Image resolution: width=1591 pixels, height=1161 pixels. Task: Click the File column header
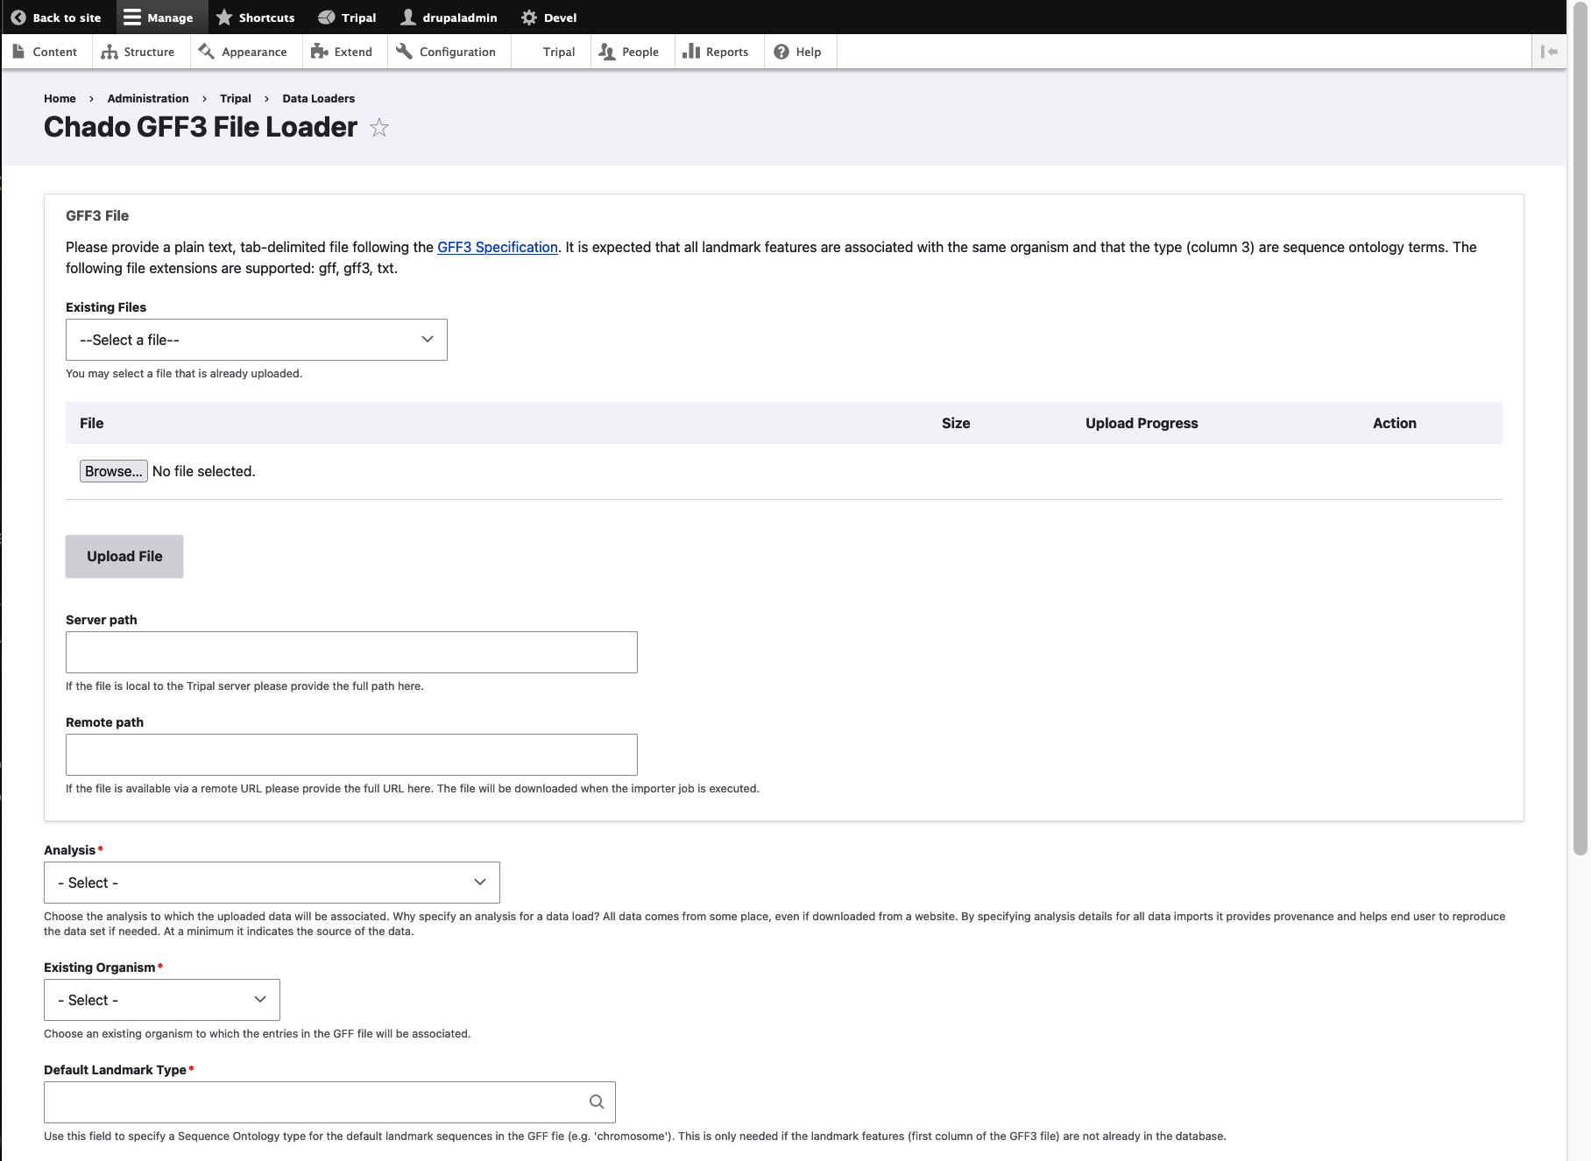click(x=91, y=423)
